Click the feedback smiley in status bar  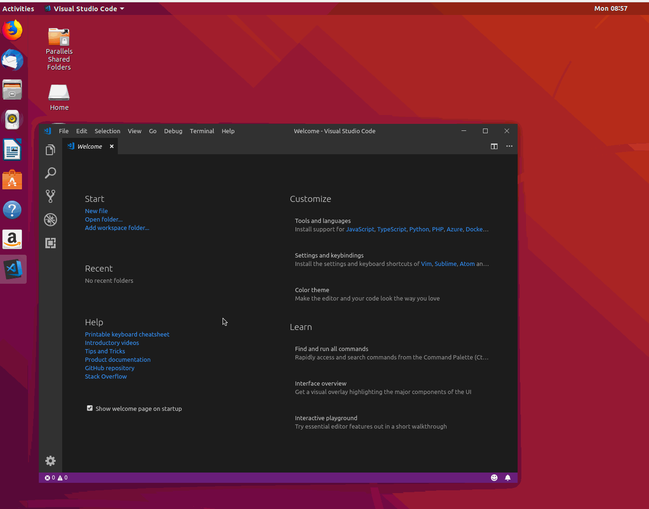494,478
